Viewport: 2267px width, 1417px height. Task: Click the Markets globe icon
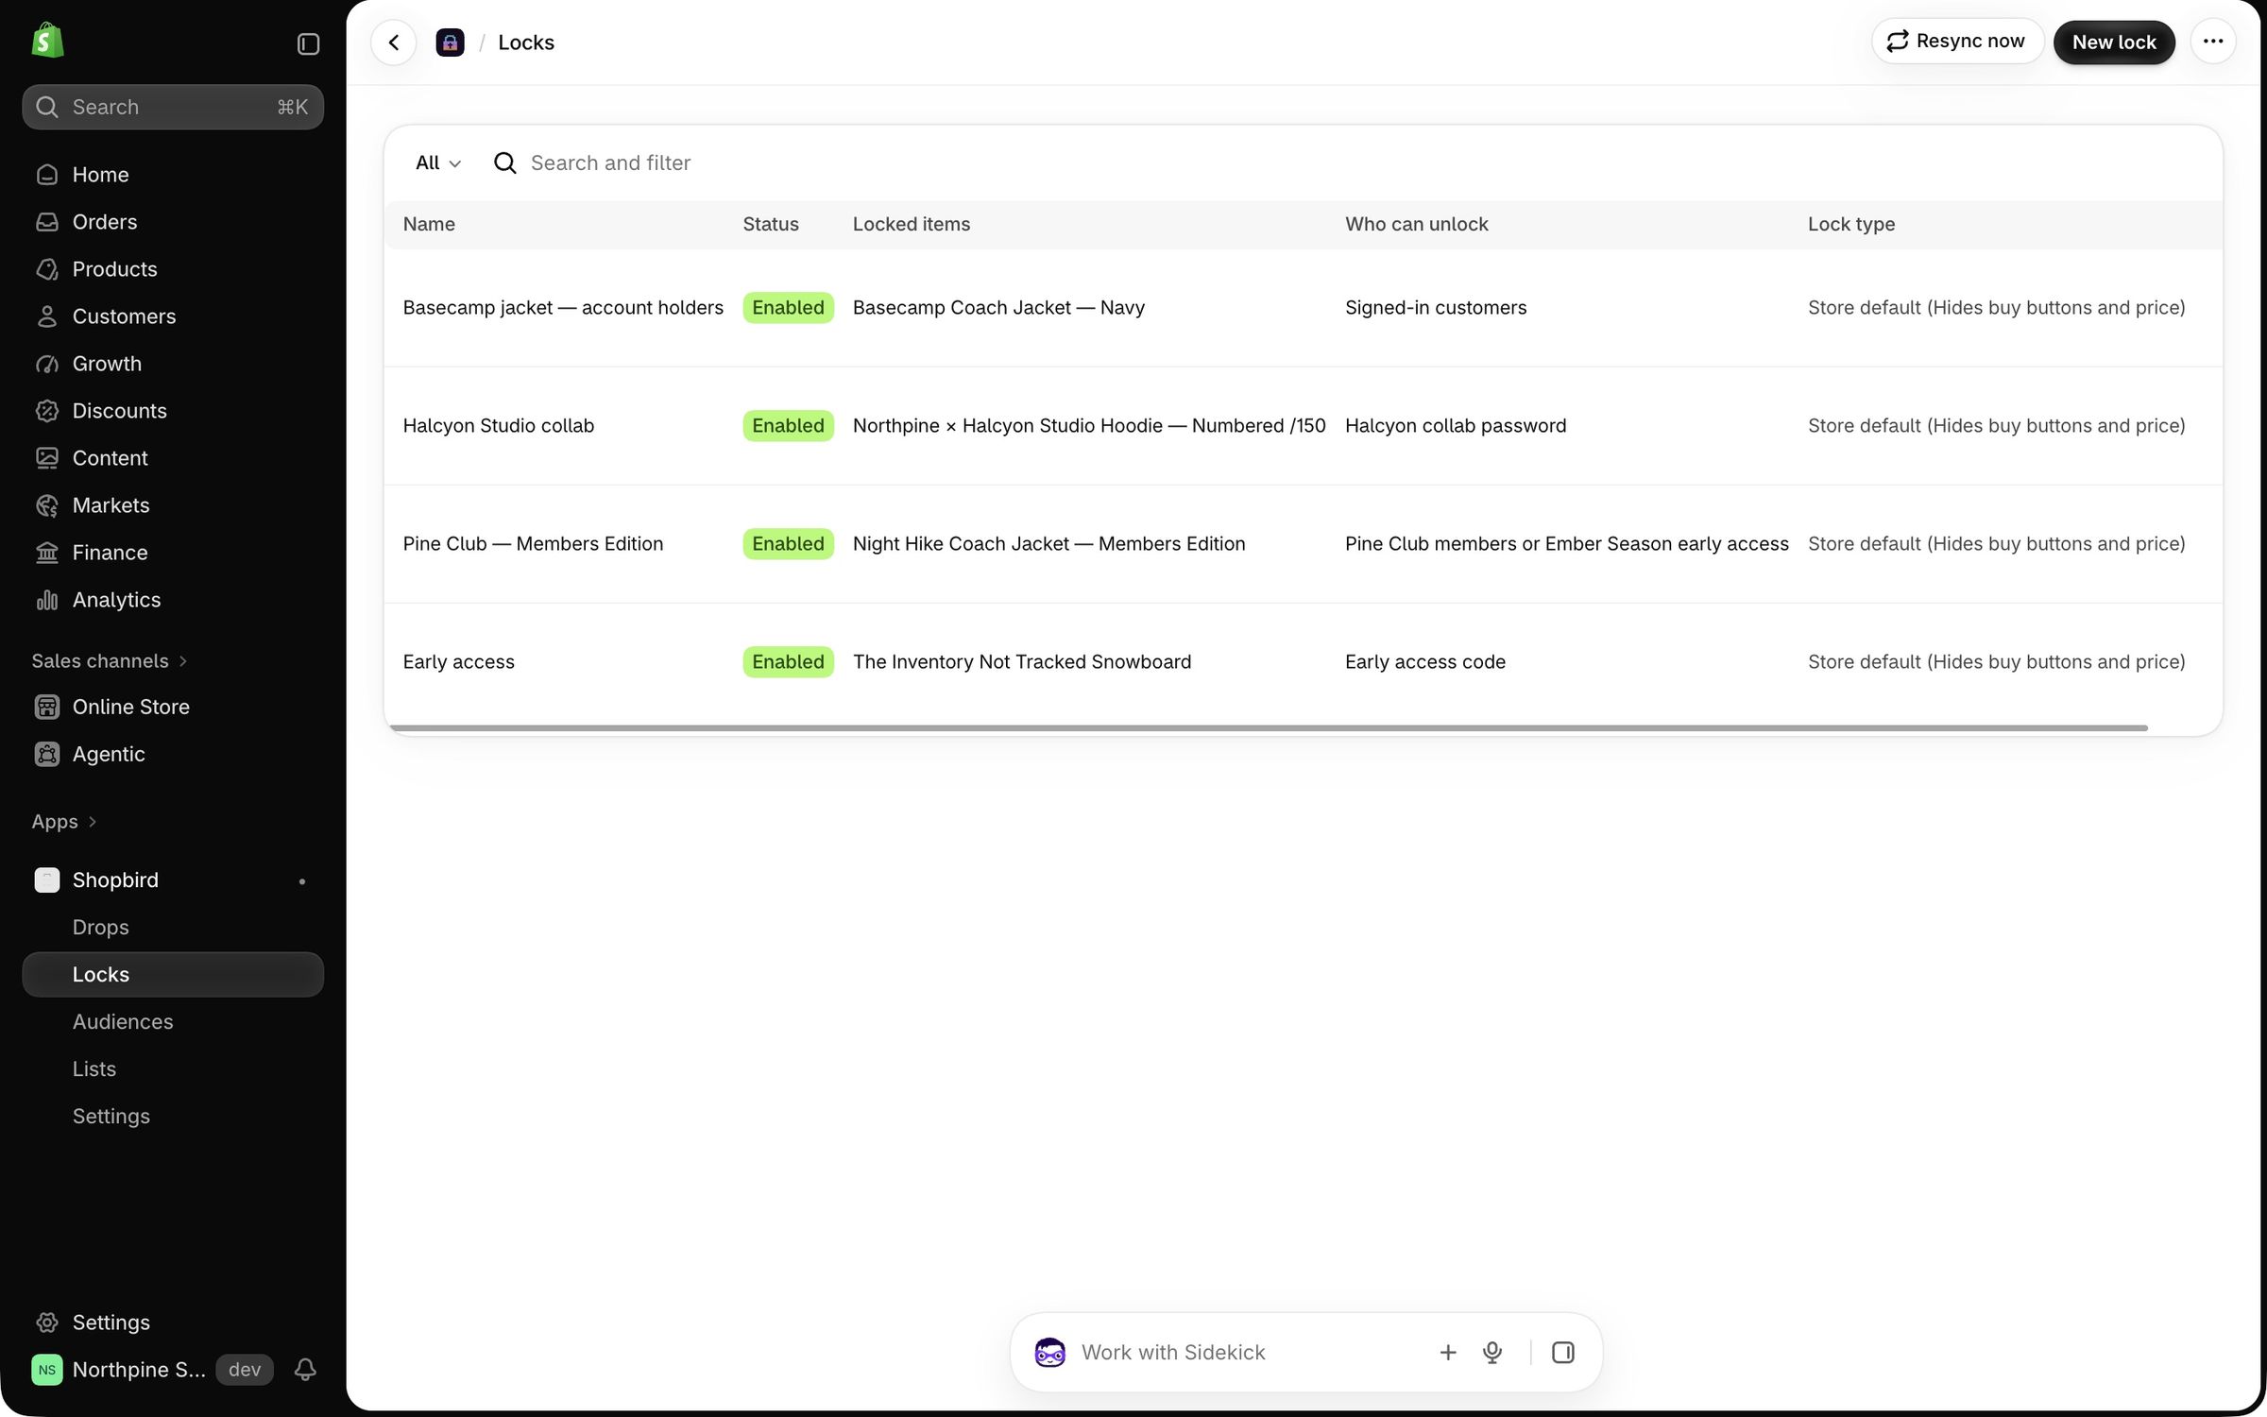[x=47, y=505]
